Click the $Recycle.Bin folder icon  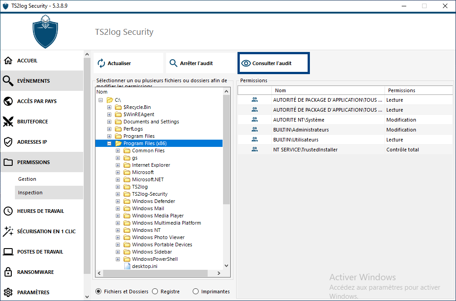tap(118, 107)
